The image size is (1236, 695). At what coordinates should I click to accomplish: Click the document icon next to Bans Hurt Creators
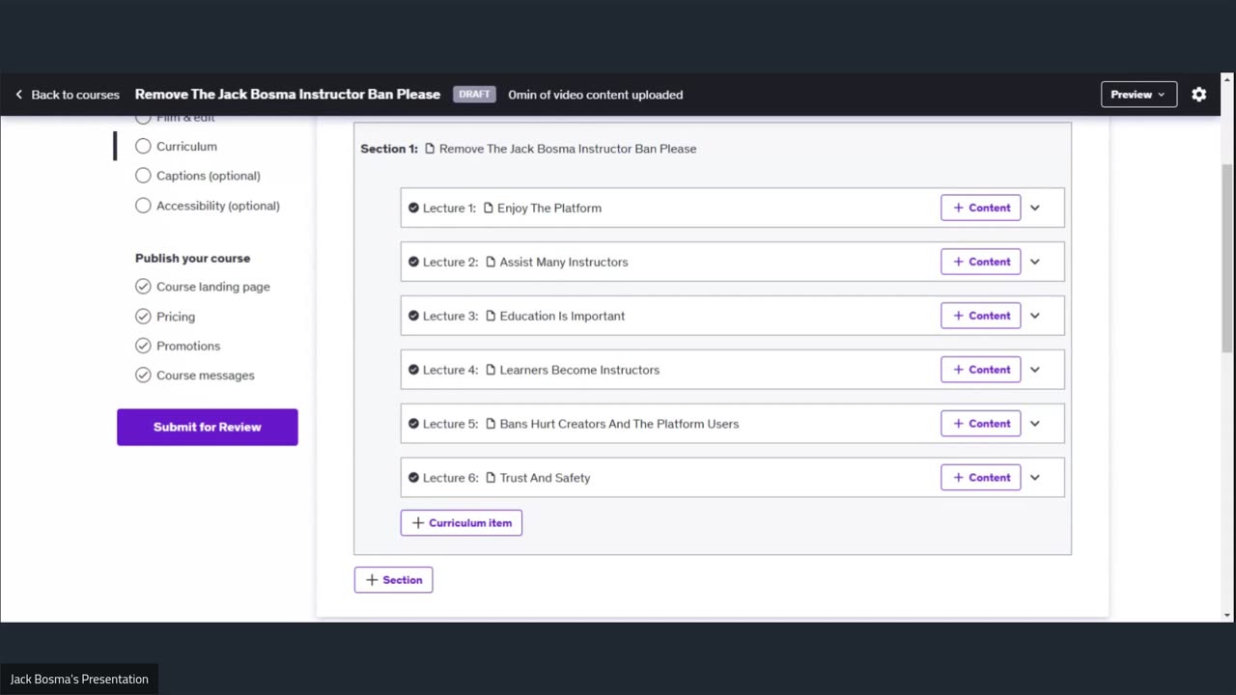coord(491,424)
